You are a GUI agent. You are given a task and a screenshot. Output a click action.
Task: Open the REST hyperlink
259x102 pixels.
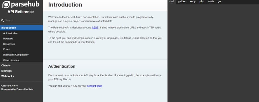tap(95, 28)
